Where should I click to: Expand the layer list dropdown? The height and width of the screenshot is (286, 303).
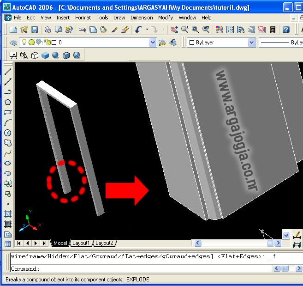[153, 43]
